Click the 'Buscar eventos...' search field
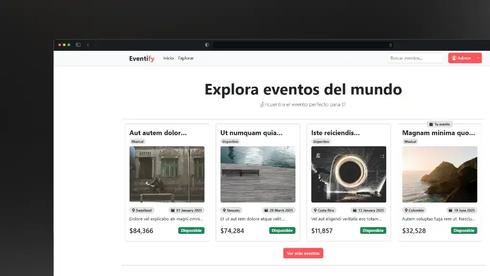Viewport: 490px width, 276px height. (x=415, y=57)
